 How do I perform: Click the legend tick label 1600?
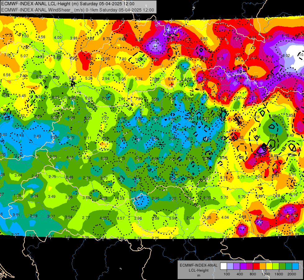click(279, 274)
